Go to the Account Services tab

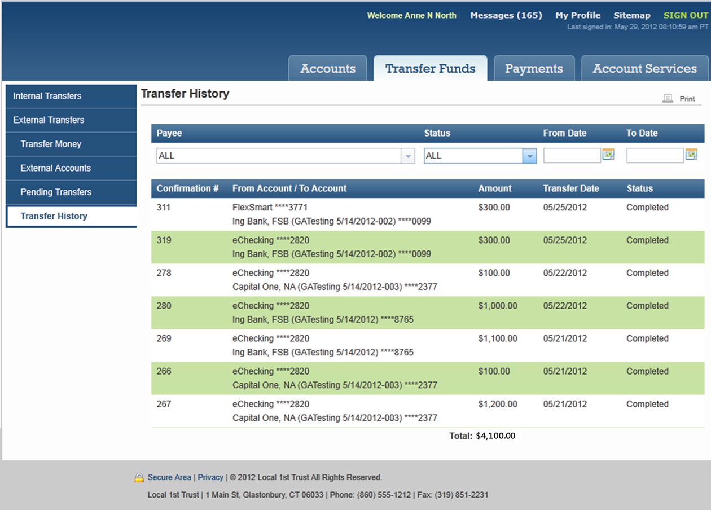[x=644, y=69]
